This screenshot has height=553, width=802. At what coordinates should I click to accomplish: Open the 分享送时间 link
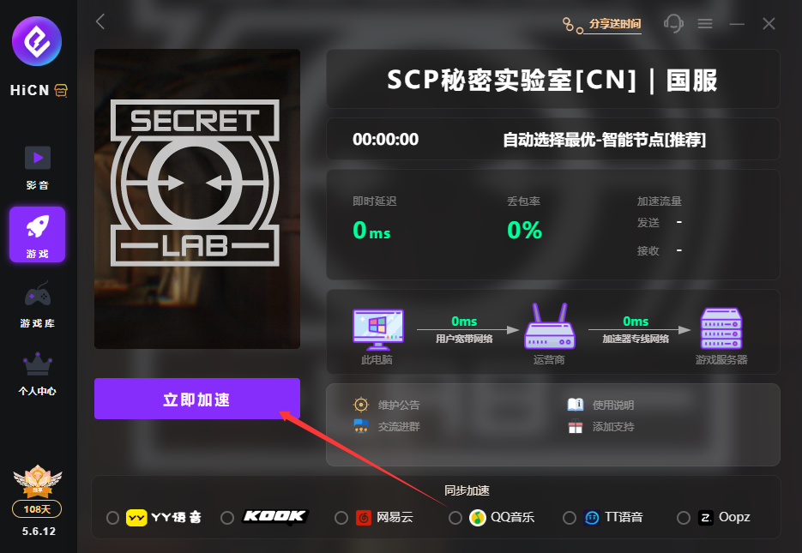(x=614, y=24)
